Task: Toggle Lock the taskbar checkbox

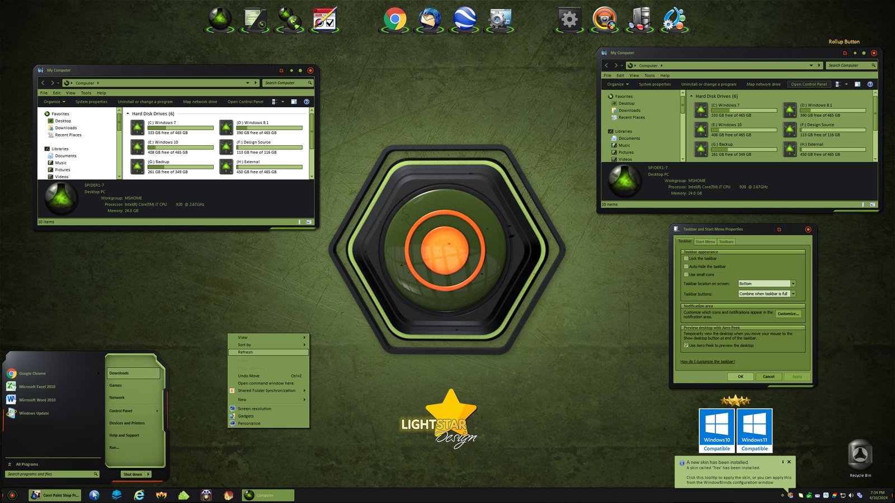Action: 686,259
